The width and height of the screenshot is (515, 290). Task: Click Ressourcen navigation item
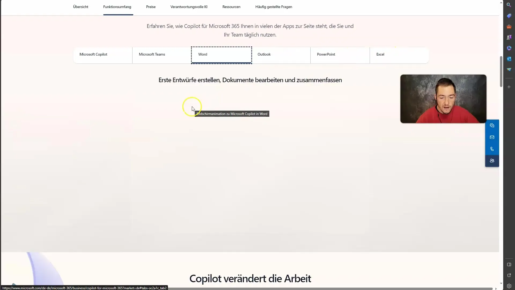231,7
